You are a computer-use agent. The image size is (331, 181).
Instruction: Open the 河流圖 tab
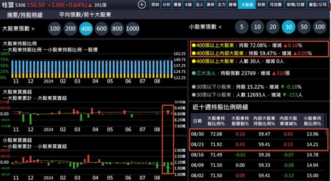[275, 5]
